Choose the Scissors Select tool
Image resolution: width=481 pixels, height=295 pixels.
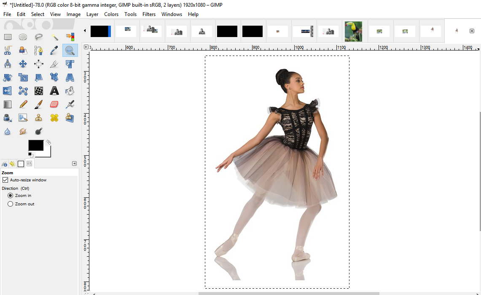coord(8,50)
